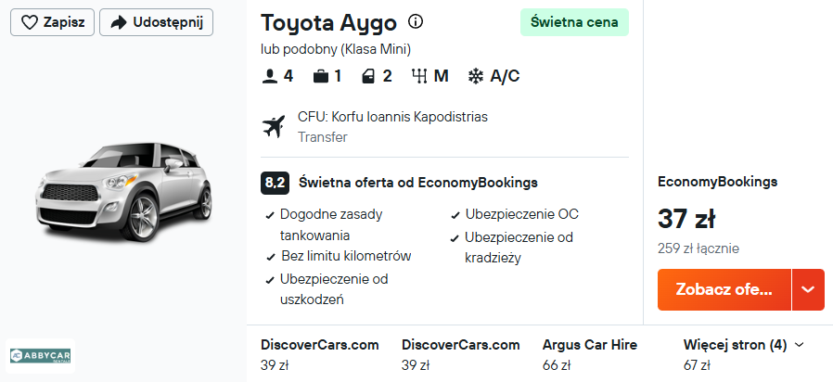
Task: Open Toyota Aygo info circle icon
Action: (x=416, y=22)
